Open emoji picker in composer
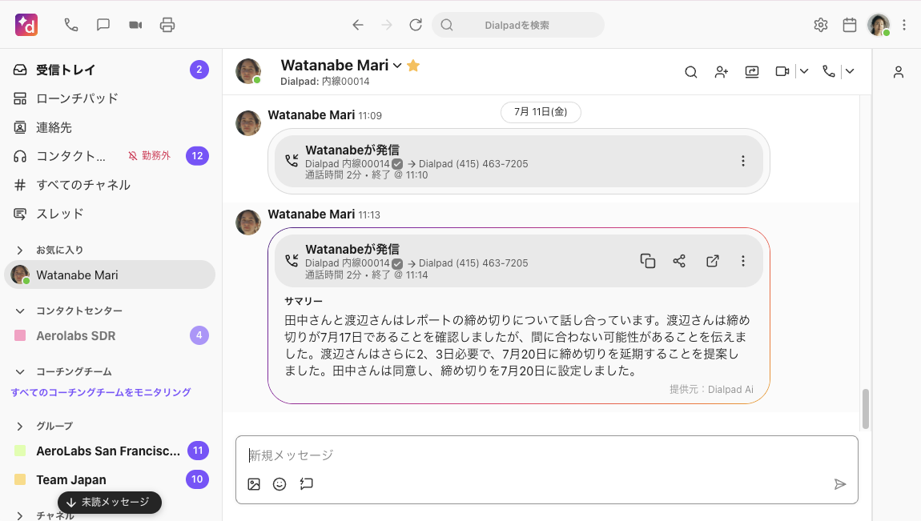This screenshot has width=921, height=521. tap(280, 484)
